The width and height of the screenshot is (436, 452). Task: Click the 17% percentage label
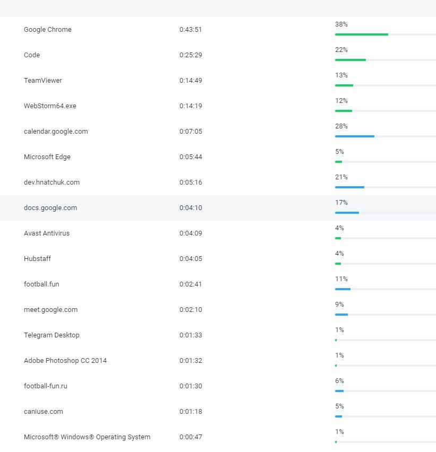341,202
